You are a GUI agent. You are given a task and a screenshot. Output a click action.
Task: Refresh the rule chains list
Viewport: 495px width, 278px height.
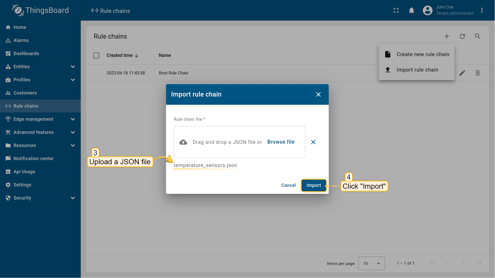[462, 36]
